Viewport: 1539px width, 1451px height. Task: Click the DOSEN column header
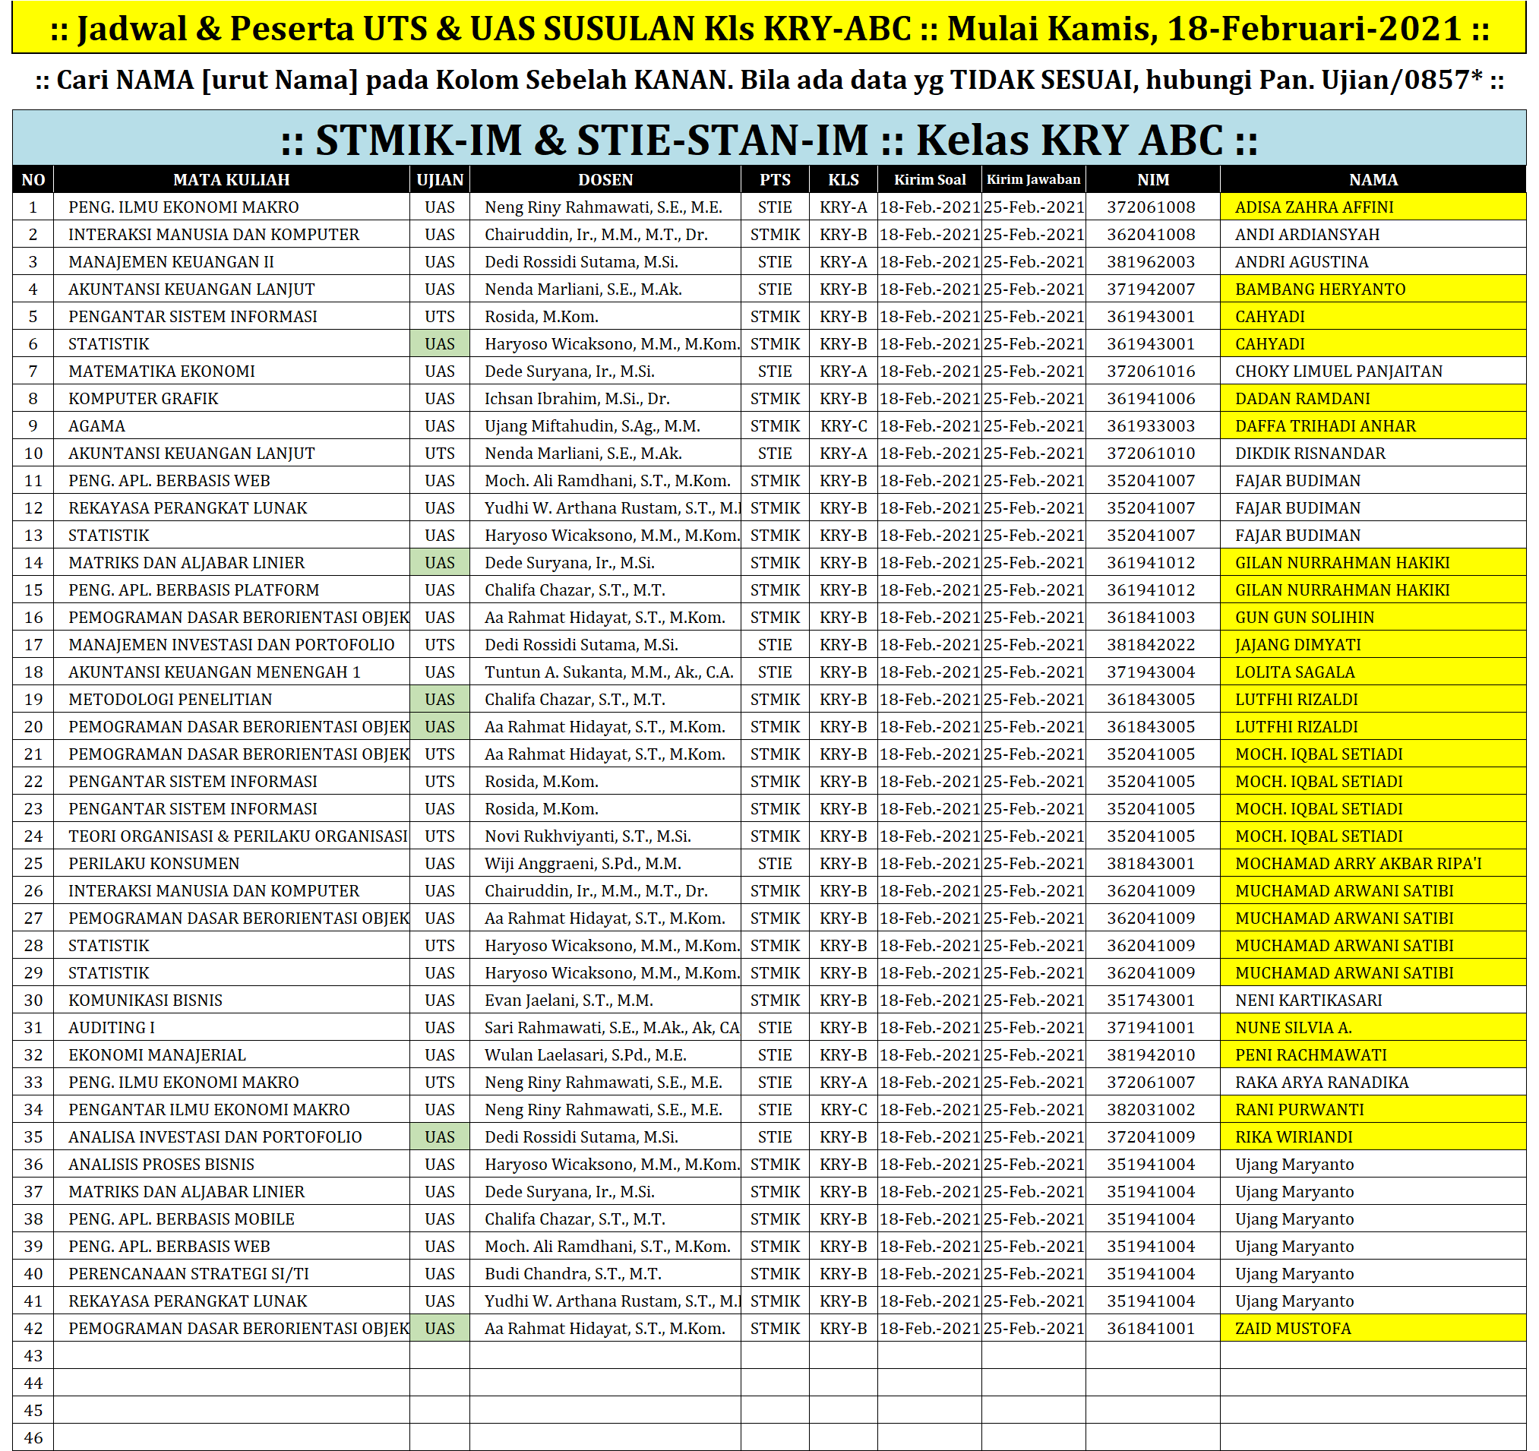click(x=605, y=179)
